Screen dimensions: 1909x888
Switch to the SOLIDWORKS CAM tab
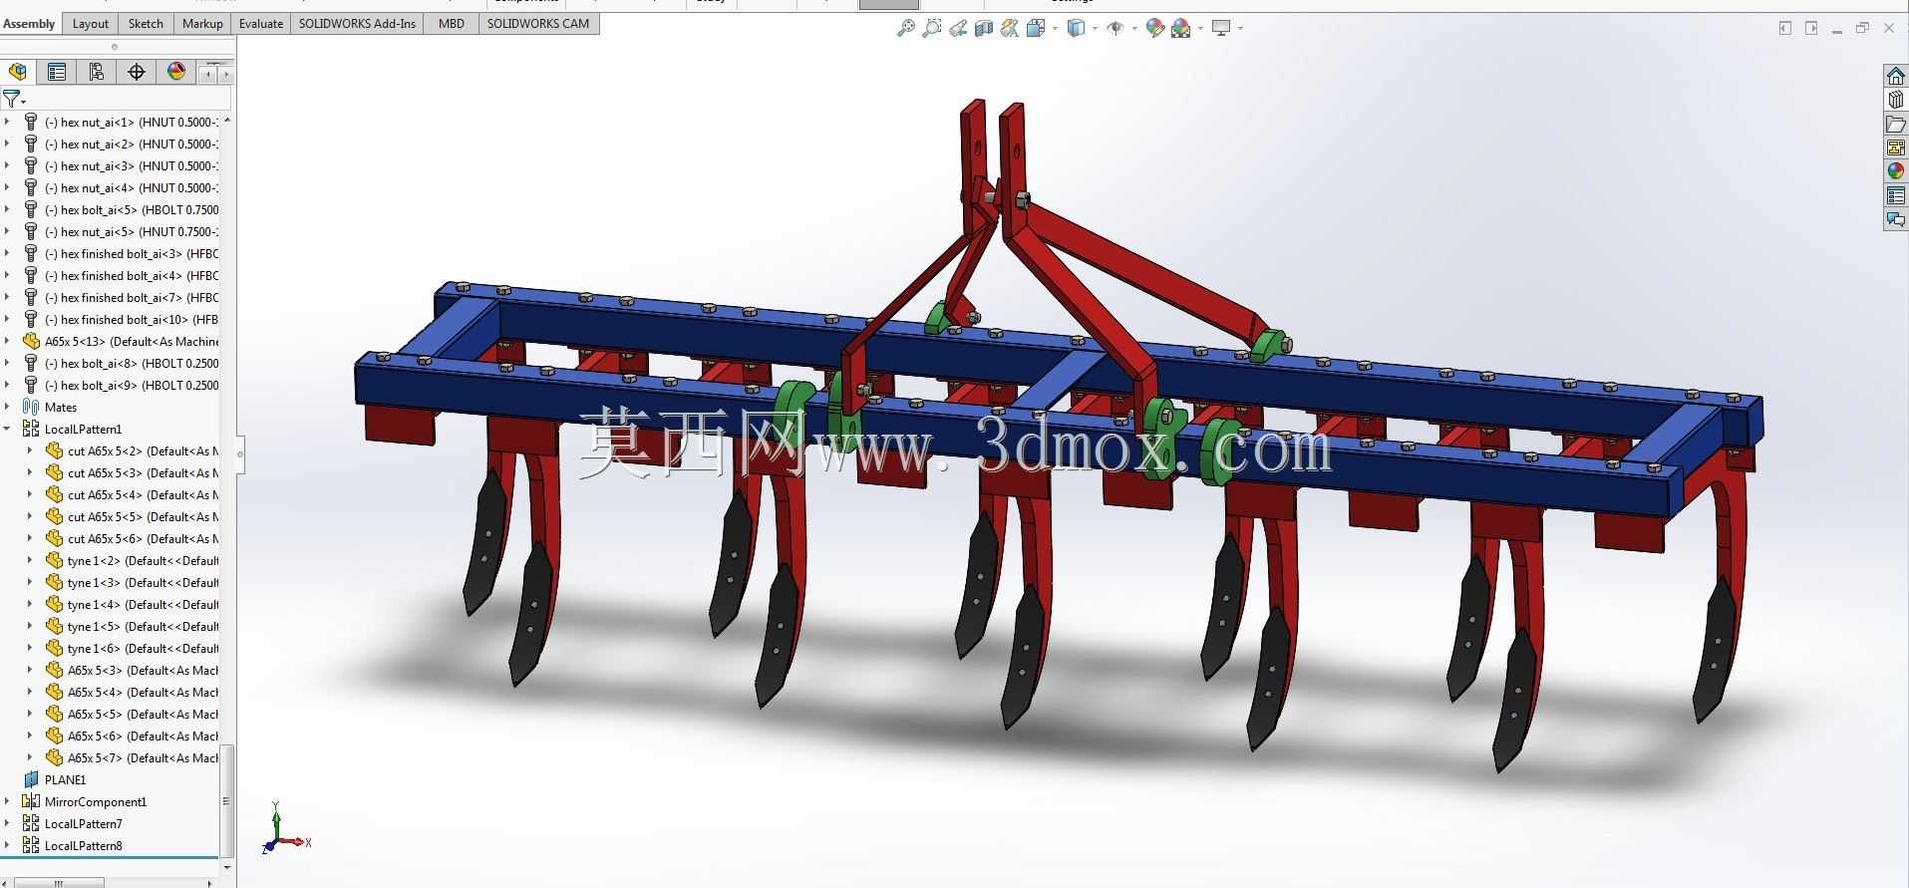[x=538, y=23]
